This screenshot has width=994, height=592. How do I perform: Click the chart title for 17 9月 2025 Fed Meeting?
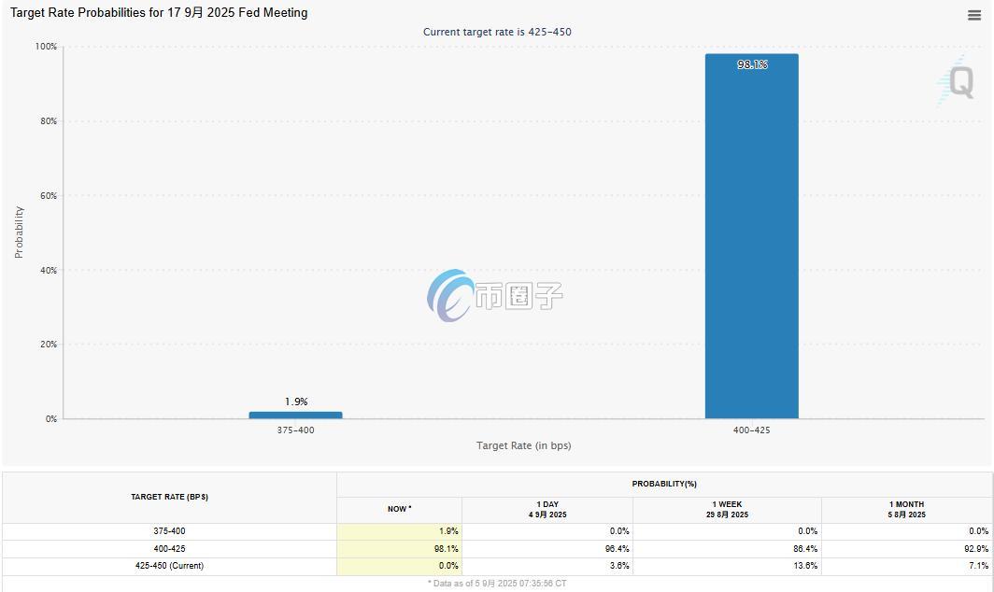click(159, 13)
